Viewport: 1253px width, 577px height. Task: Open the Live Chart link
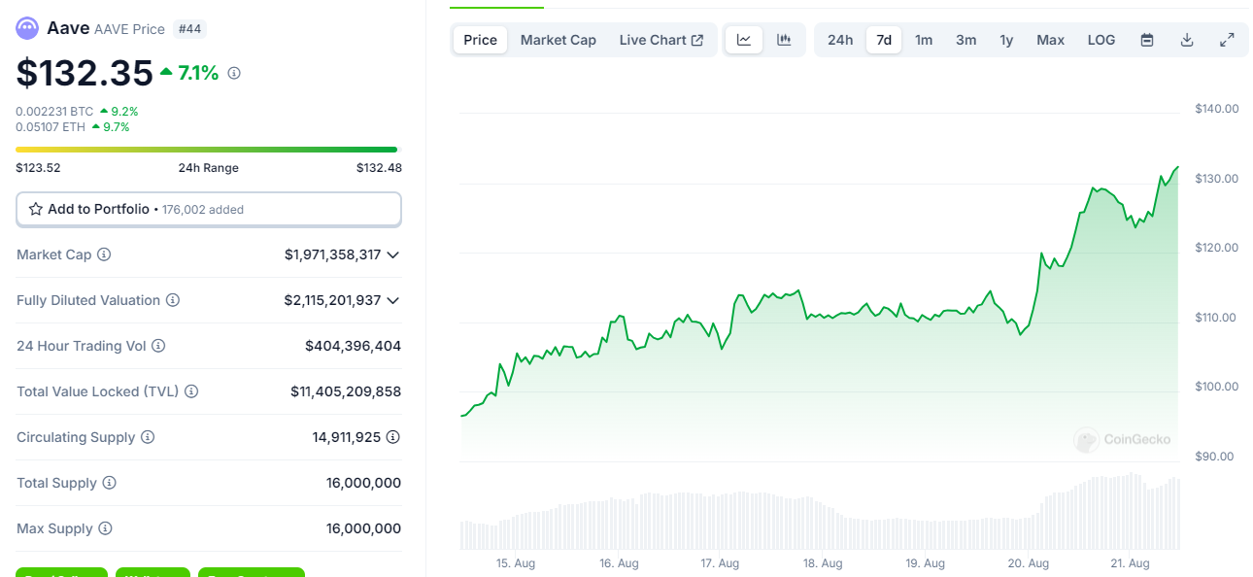point(660,40)
